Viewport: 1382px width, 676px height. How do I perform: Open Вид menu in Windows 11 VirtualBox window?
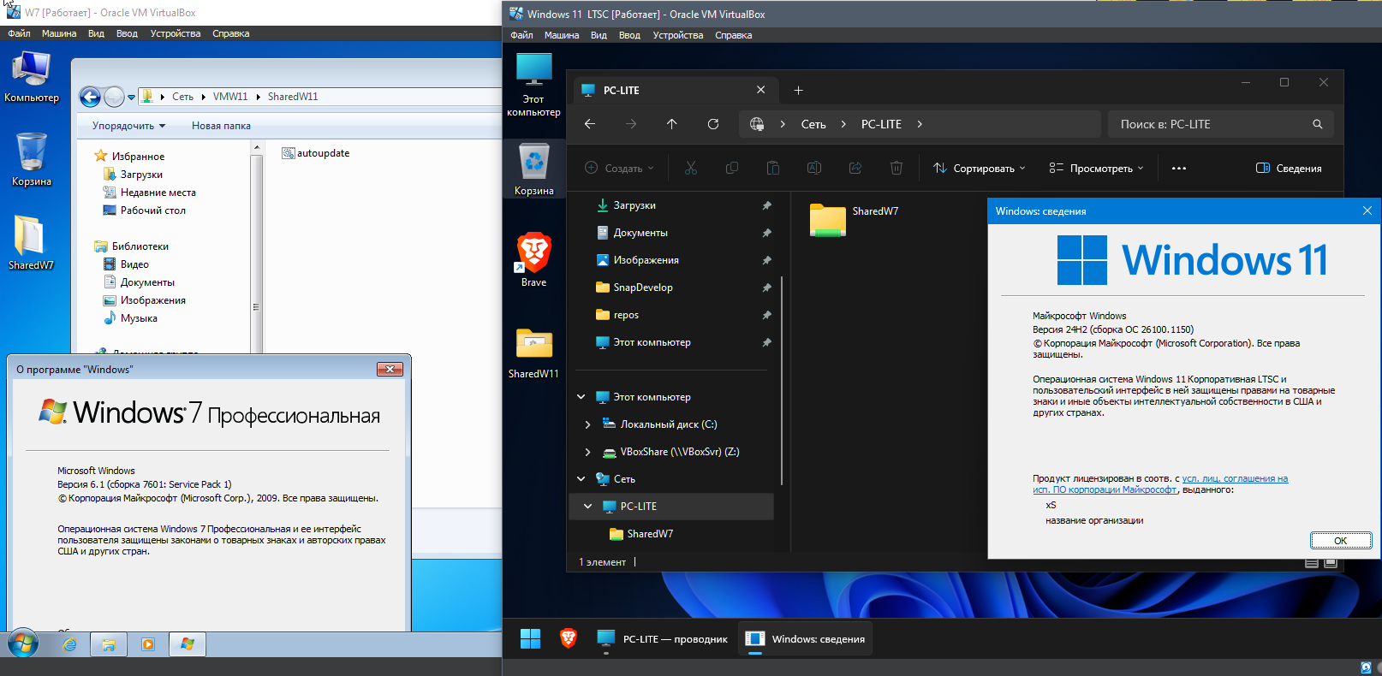point(599,35)
